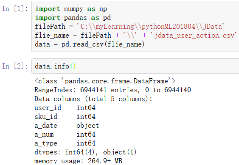Click the a_date object output row
239x165 pixels.
[x=67, y=126]
